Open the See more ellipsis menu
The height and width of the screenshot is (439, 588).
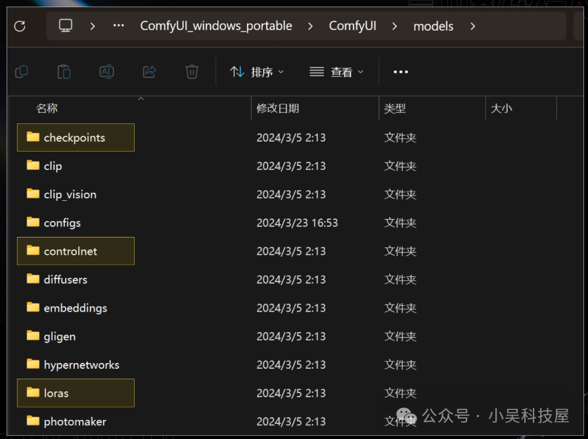[401, 72]
